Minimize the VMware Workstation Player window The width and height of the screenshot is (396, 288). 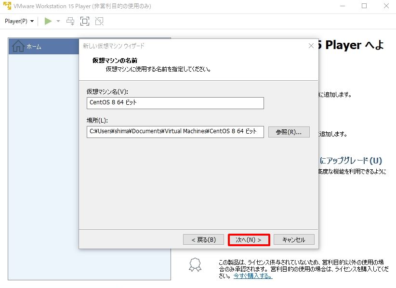click(343, 6)
